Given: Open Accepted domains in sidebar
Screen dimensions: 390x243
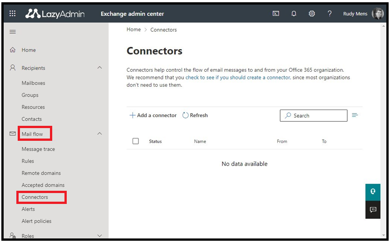Looking at the screenshot, I should (43, 185).
